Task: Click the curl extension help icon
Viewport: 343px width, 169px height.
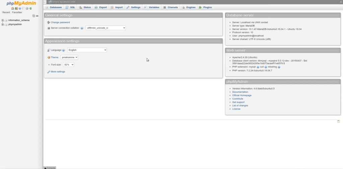Action: [x=266, y=67]
